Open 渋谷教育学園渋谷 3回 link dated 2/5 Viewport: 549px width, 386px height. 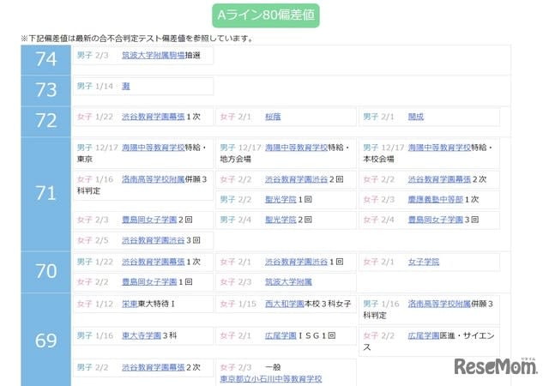pos(154,240)
